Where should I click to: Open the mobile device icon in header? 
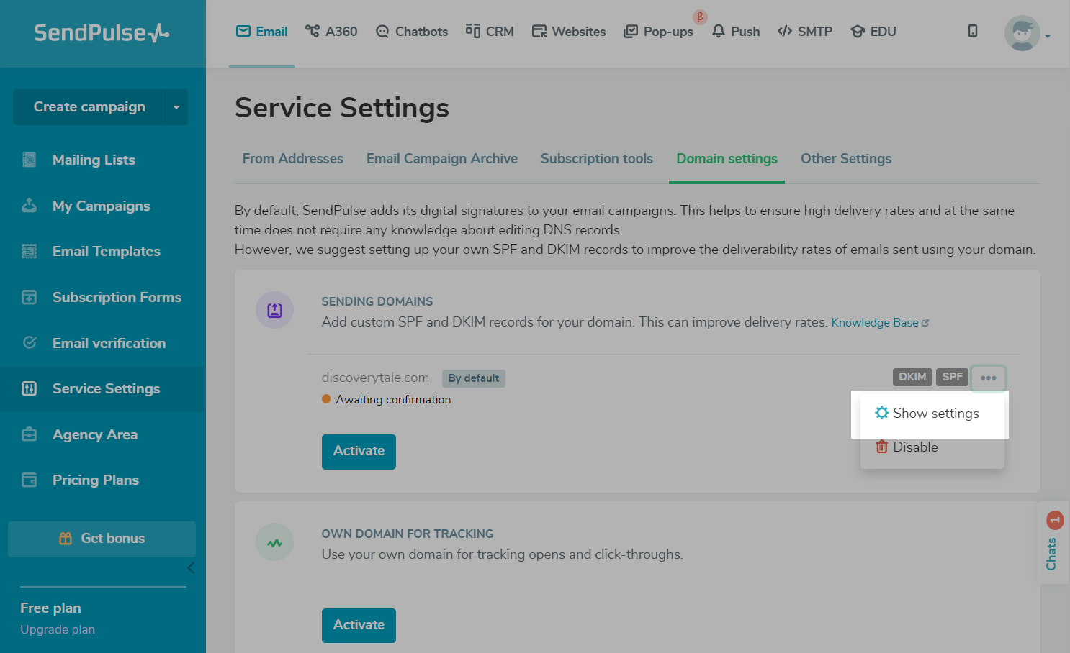click(972, 31)
